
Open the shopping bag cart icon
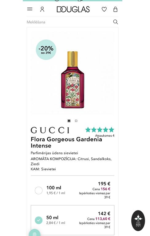coord(115,9)
